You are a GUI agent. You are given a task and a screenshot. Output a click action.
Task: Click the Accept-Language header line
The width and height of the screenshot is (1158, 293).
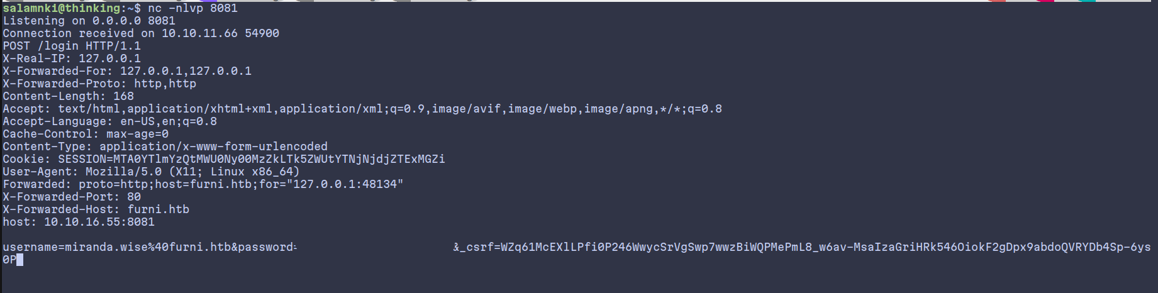[109, 121]
